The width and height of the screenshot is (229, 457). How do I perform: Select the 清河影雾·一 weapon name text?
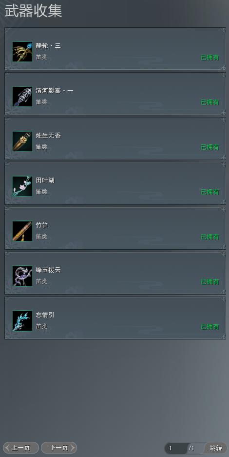55,91
